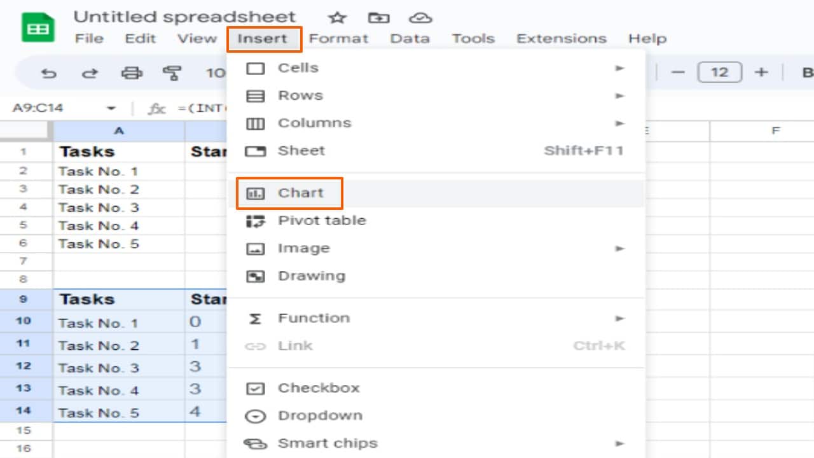Check the document cloud save status
814x458 pixels.
tap(420, 17)
